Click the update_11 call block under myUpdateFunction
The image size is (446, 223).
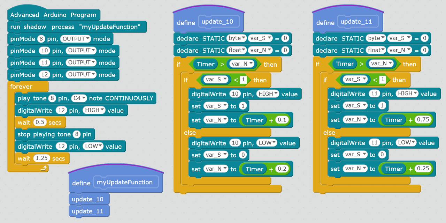87,211
